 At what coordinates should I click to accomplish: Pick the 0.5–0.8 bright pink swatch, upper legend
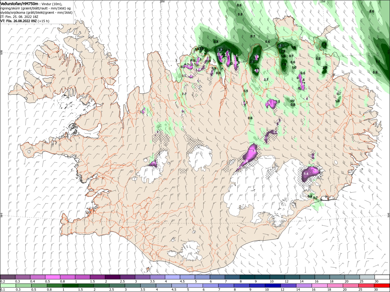coord(52,277)
